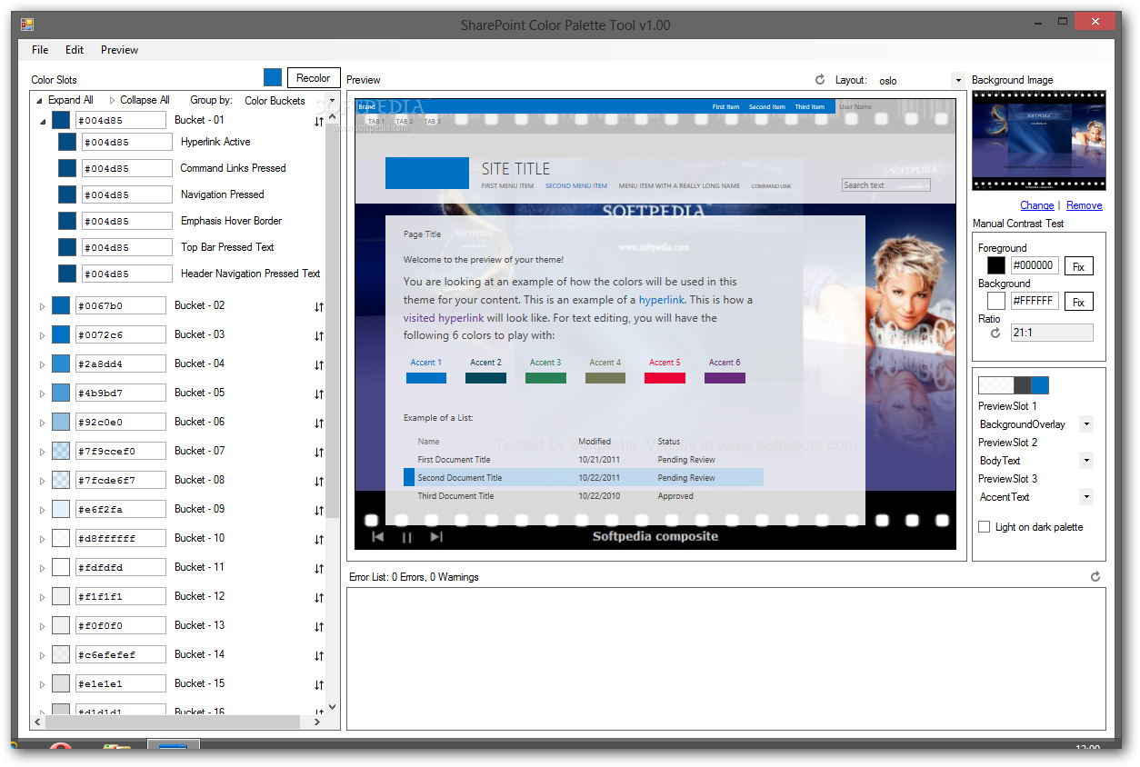Click the sort arrows icon for Bucket - 03
This screenshot has height=767, width=1140.
(x=319, y=336)
